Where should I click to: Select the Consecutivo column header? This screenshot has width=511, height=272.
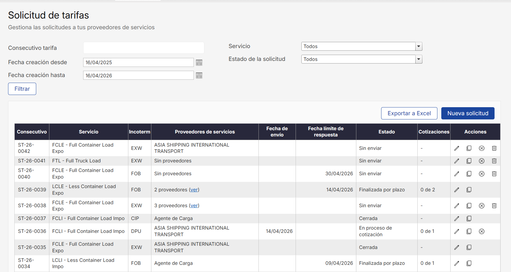click(32, 132)
